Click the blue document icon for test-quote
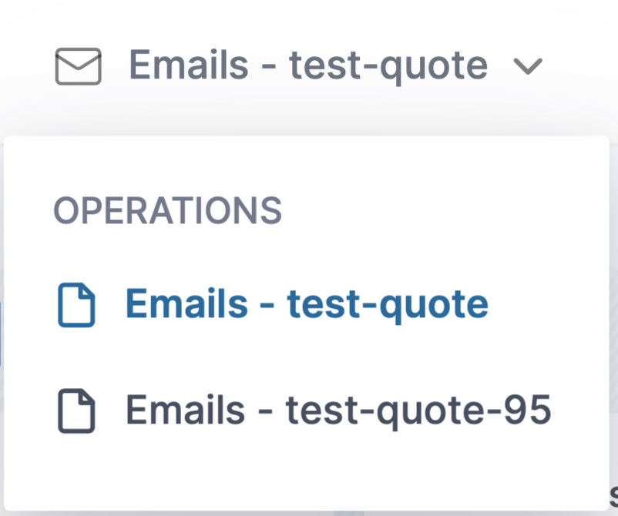Image resolution: width=618 pixels, height=516 pixels. point(76,305)
